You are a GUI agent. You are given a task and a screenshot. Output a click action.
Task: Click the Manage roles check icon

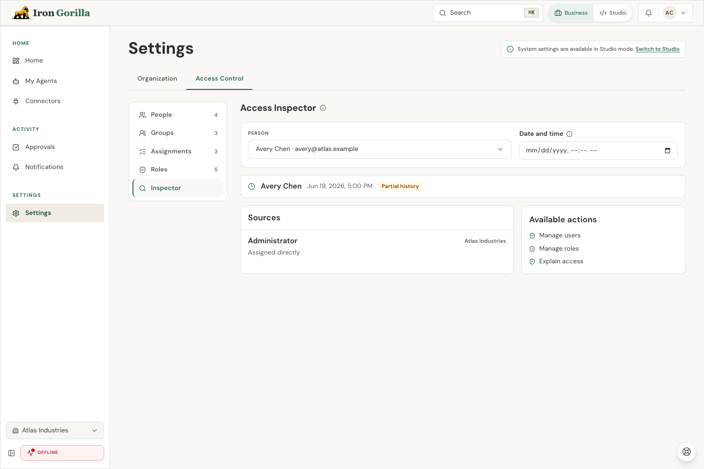click(x=532, y=249)
